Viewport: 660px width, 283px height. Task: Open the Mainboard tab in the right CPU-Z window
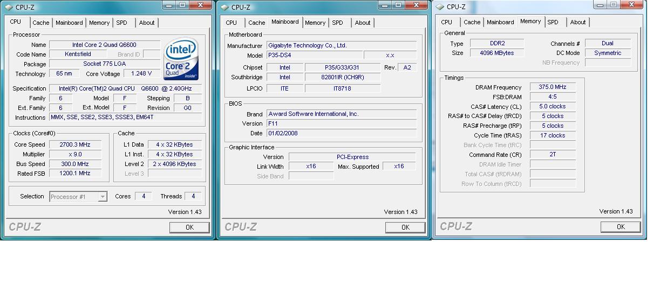500,22
